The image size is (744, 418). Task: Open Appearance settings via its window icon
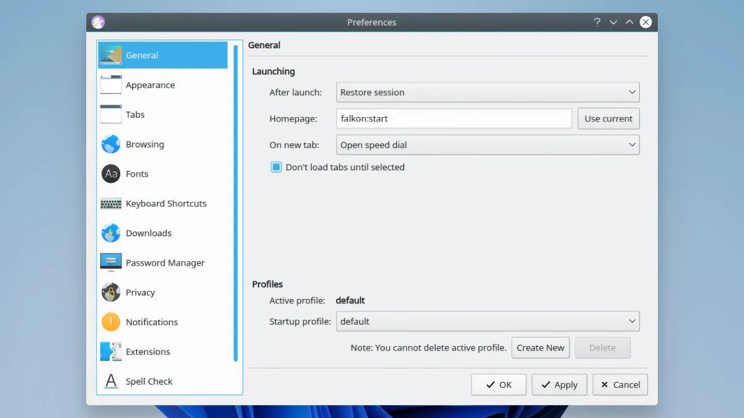[111, 85]
